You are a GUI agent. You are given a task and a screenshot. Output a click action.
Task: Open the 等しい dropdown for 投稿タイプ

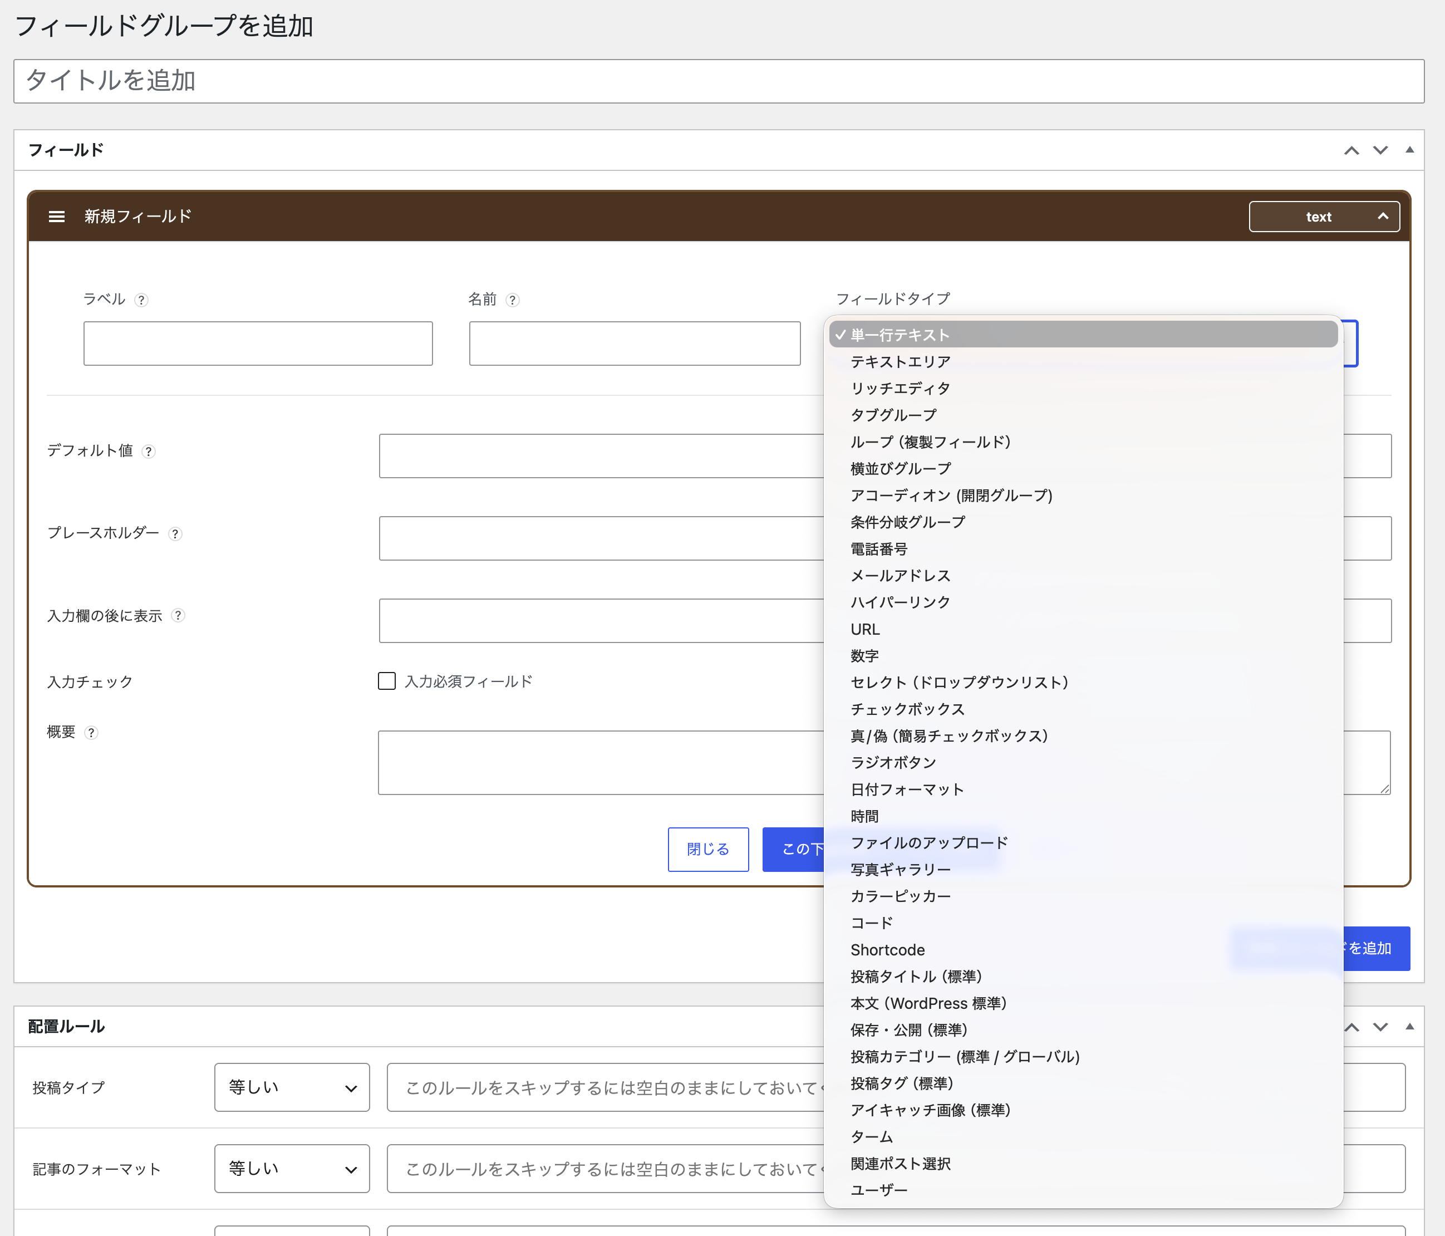292,1087
